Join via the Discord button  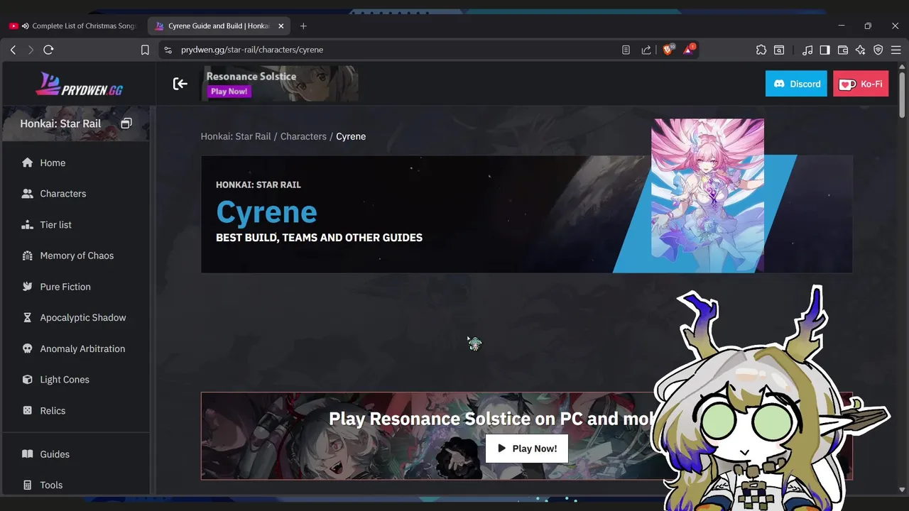pyautogui.click(x=796, y=84)
